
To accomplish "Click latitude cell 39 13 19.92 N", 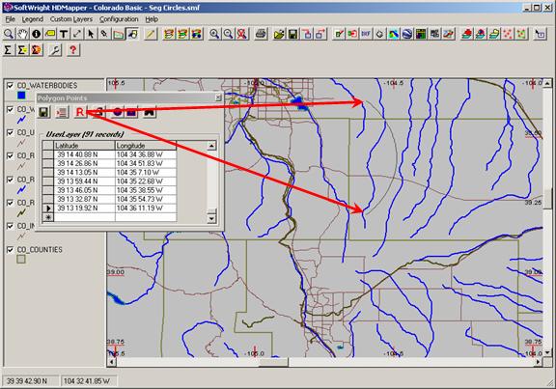I will [84, 208].
